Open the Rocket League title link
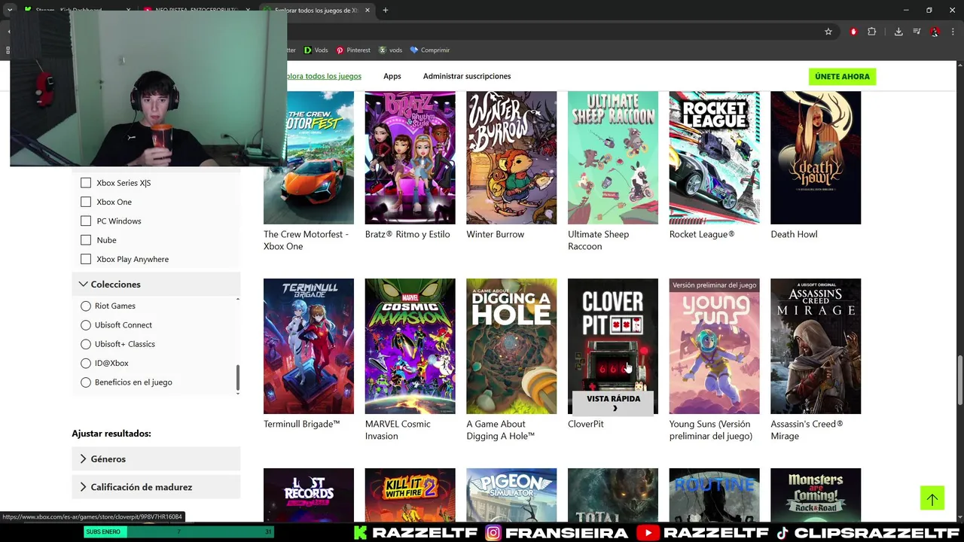 (702, 234)
